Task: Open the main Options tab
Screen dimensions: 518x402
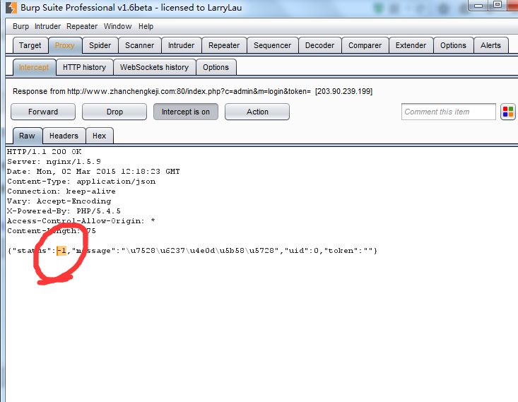Action: pyautogui.click(x=453, y=45)
